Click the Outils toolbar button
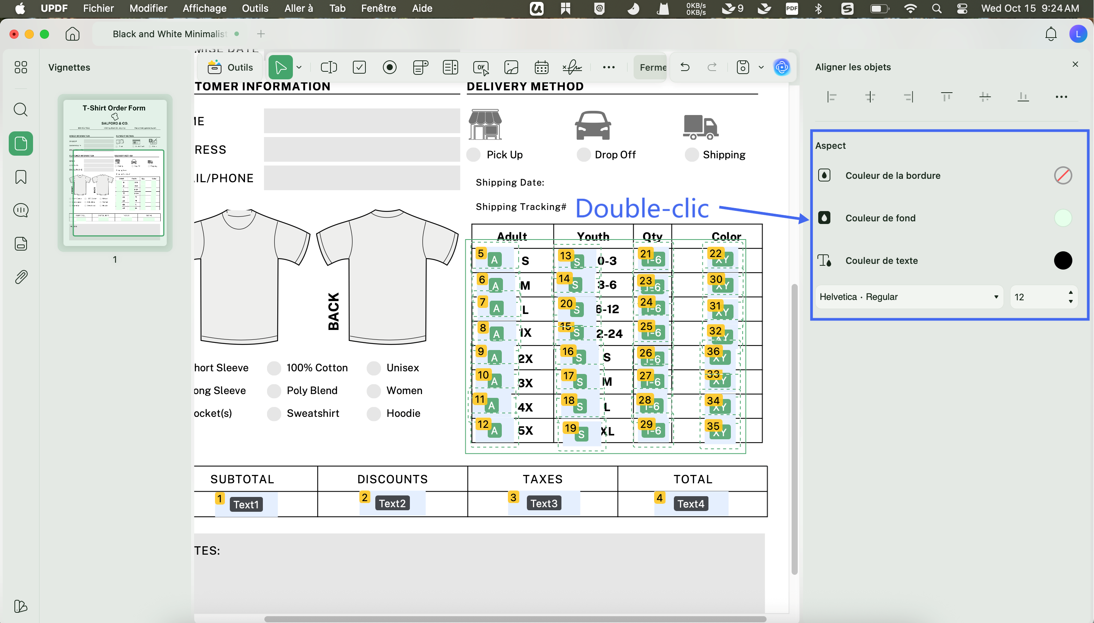 231,67
